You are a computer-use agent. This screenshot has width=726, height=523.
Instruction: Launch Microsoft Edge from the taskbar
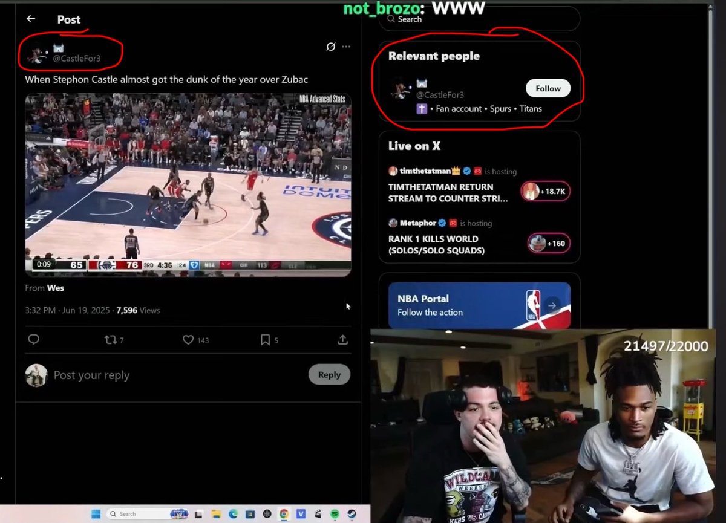coord(233,514)
